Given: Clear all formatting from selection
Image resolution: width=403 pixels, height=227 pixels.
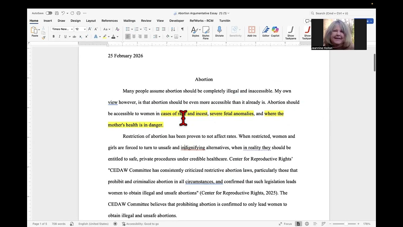Looking at the screenshot, I should point(117,29).
